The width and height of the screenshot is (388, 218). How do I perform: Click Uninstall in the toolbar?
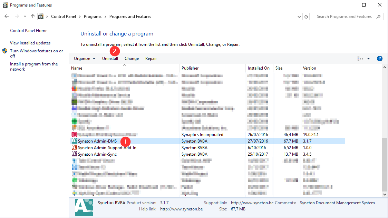tap(110, 59)
